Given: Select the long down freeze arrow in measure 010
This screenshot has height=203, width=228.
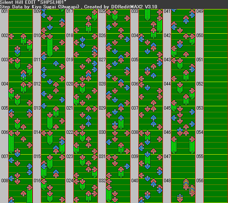Looking at the screenshot, I should click(x=50, y=45).
